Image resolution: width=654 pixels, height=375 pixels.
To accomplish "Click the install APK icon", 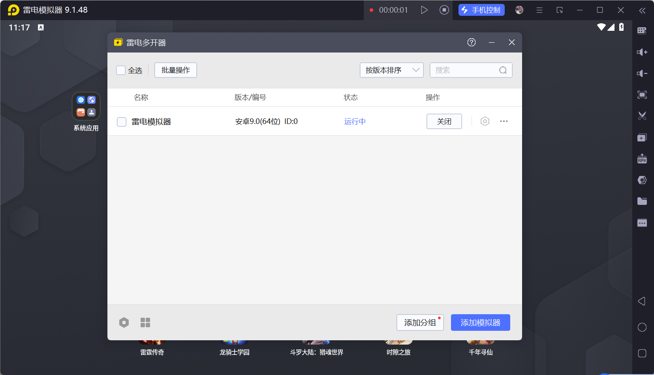I will click(642, 159).
